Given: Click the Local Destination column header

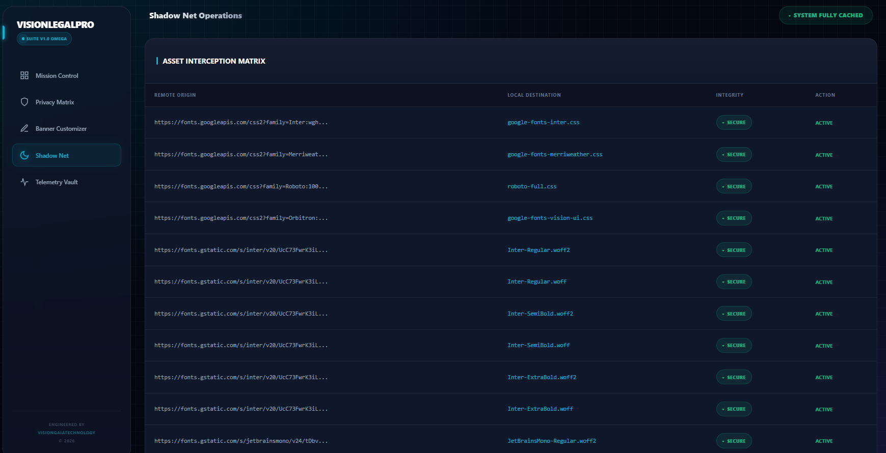Looking at the screenshot, I should (534, 95).
